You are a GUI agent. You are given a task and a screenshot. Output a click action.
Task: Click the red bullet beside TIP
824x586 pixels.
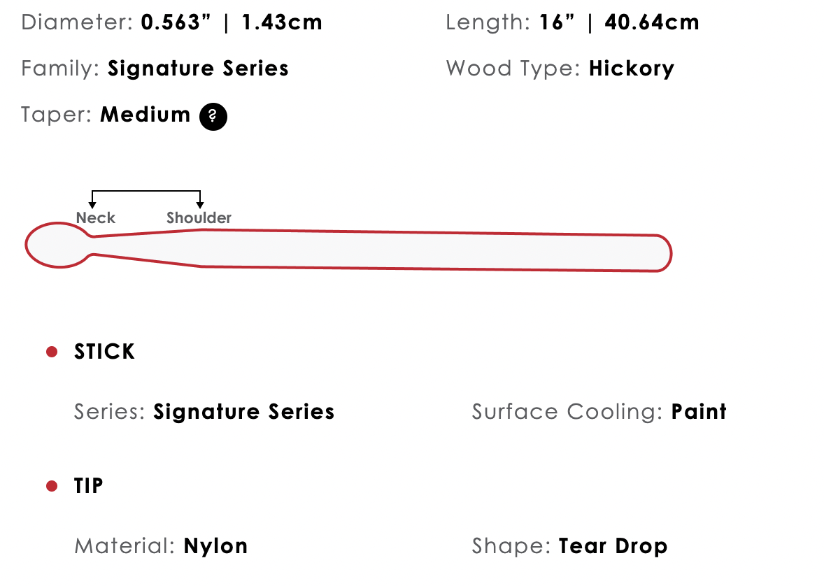pos(52,486)
